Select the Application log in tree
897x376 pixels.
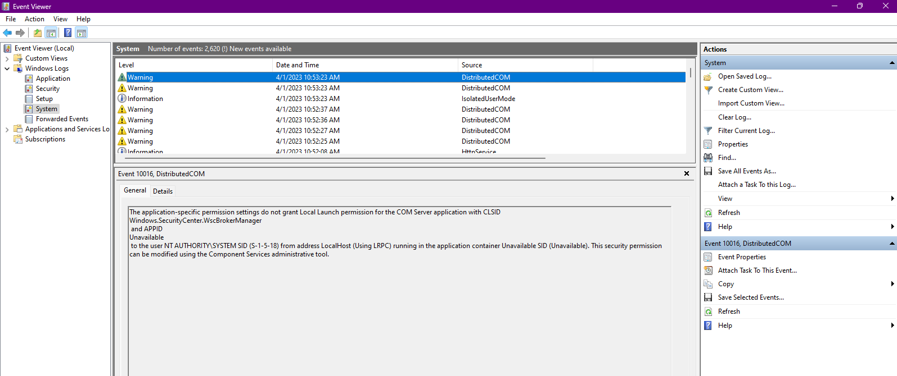click(x=53, y=79)
